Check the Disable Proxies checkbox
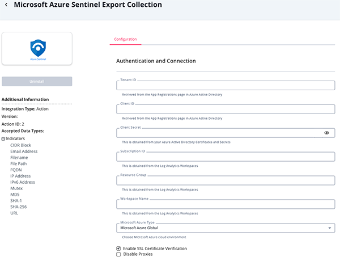The height and width of the screenshot is (257, 340). click(118, 254)
